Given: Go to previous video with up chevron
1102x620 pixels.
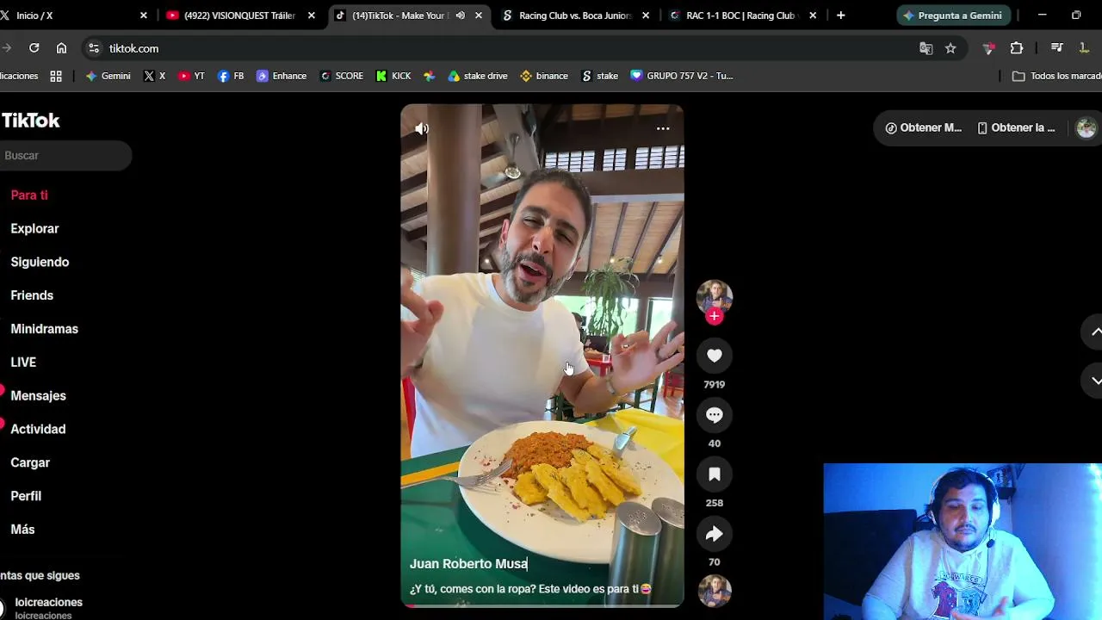Looking at the screenshot, I should [x=1095, y=332].
